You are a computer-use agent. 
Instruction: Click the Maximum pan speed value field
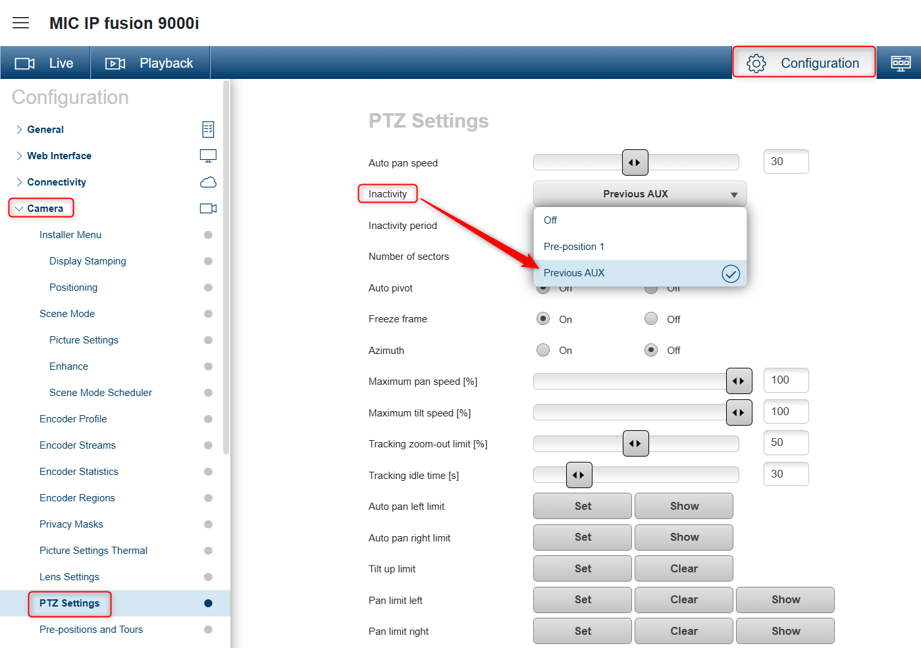click(786, 380)
